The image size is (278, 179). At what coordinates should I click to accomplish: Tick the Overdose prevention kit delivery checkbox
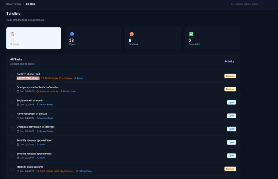pos(12,129)
